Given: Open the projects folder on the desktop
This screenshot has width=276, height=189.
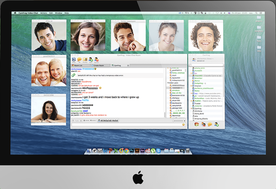Looking at the screenshot, I should (259, 19).
